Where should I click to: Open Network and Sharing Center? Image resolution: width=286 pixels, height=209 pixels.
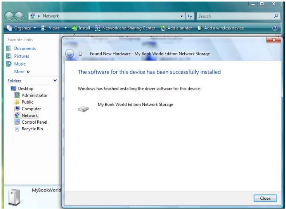125,28
